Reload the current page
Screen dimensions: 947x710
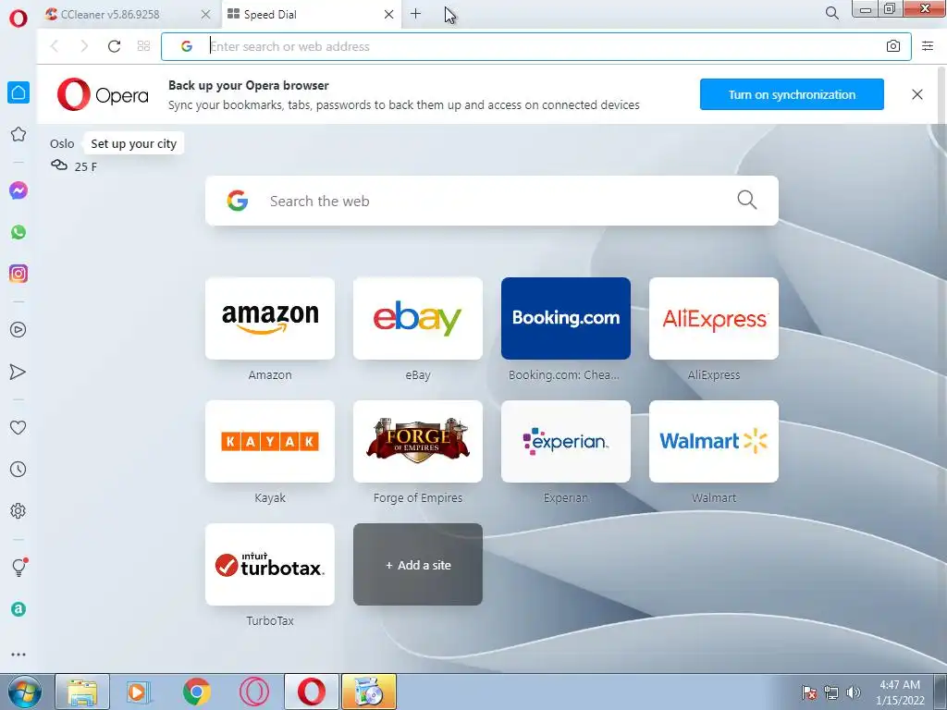(114, 46)
